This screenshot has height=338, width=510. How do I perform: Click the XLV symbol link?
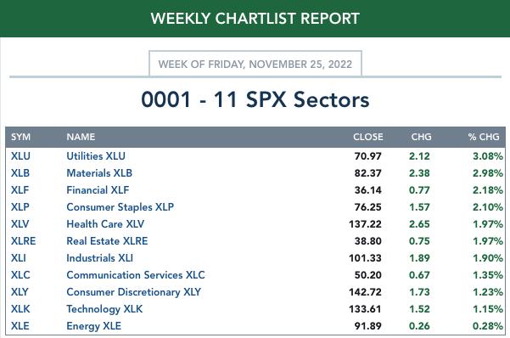20,224
